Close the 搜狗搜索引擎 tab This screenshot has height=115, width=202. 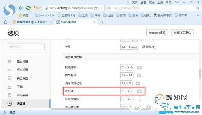[51, 22]
